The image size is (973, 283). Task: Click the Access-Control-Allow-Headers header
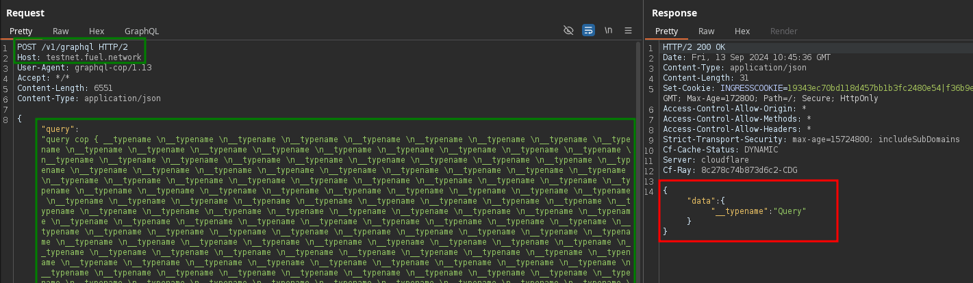tap(737, 129)
